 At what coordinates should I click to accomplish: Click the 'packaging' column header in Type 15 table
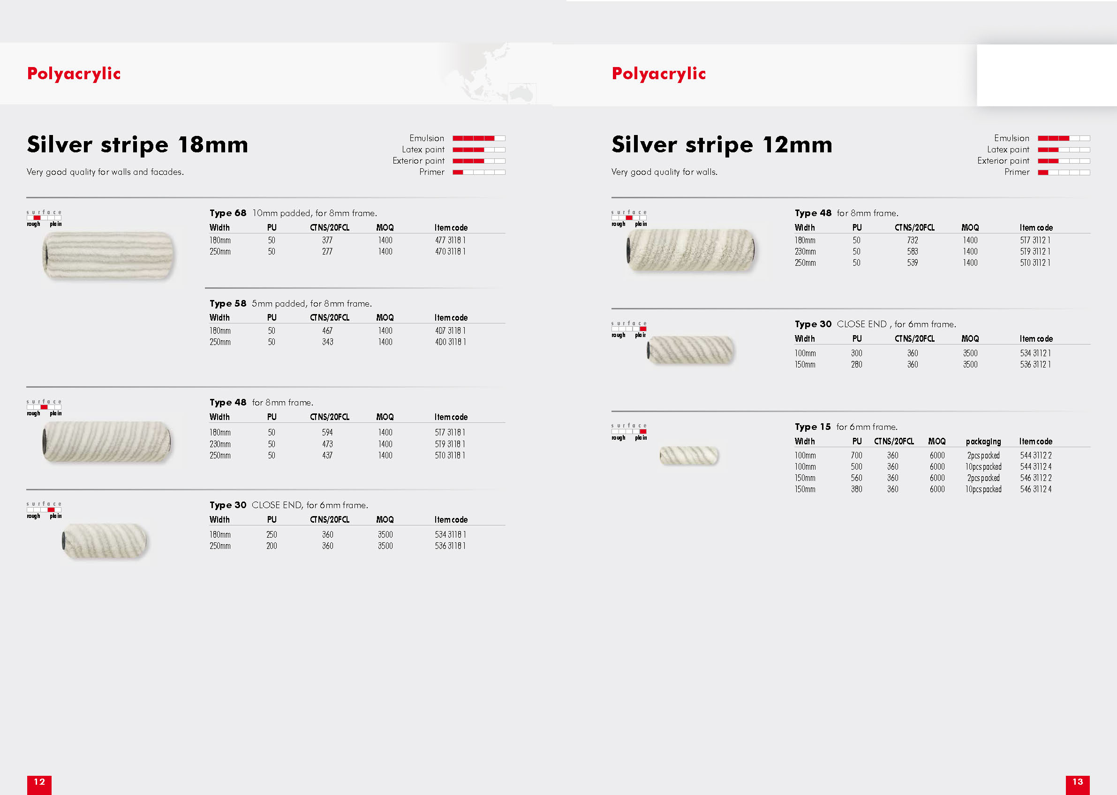983,442
